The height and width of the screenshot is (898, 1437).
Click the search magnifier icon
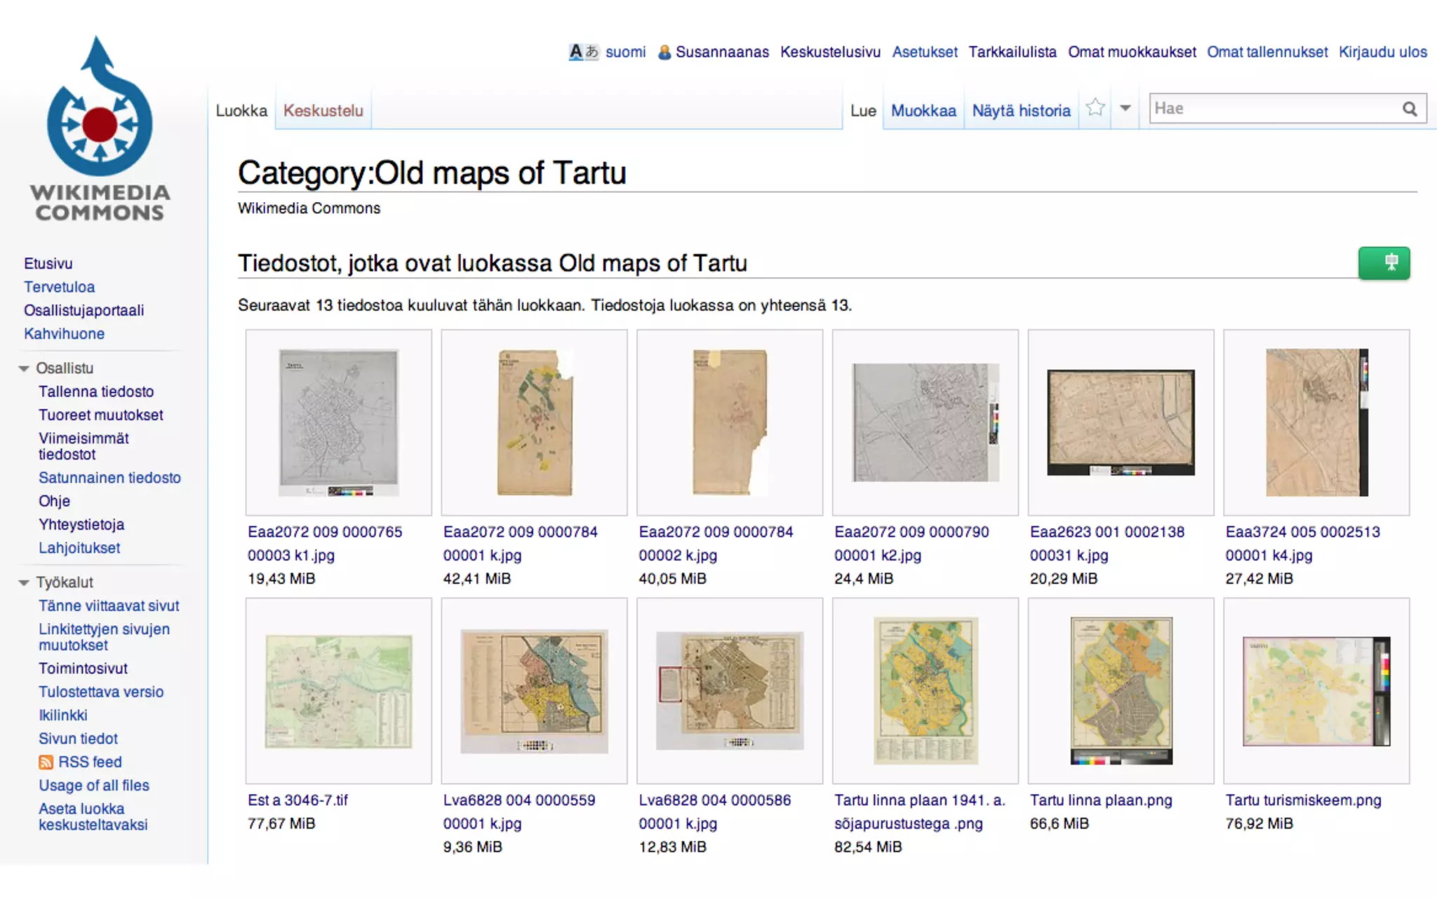tap(1409, 109)
